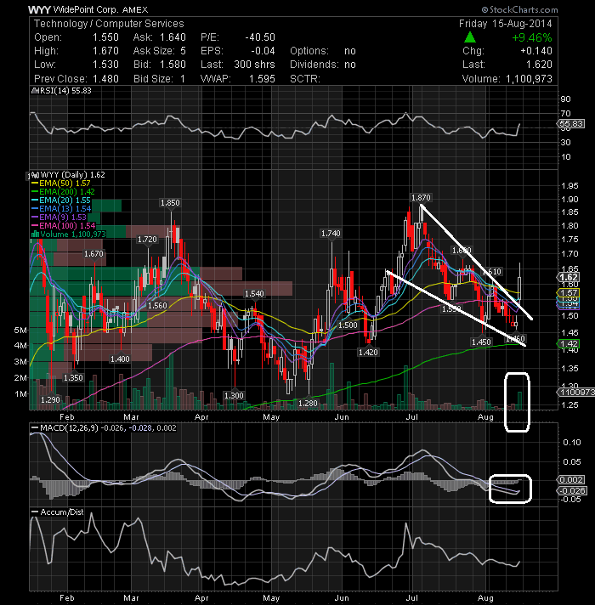Click the Accum/Dist panel label
This screenshot has height=605, width=595.
click(x=58, y=512)
